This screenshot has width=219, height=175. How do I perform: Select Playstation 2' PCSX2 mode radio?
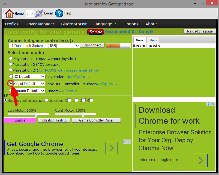(x=11, y=70)
